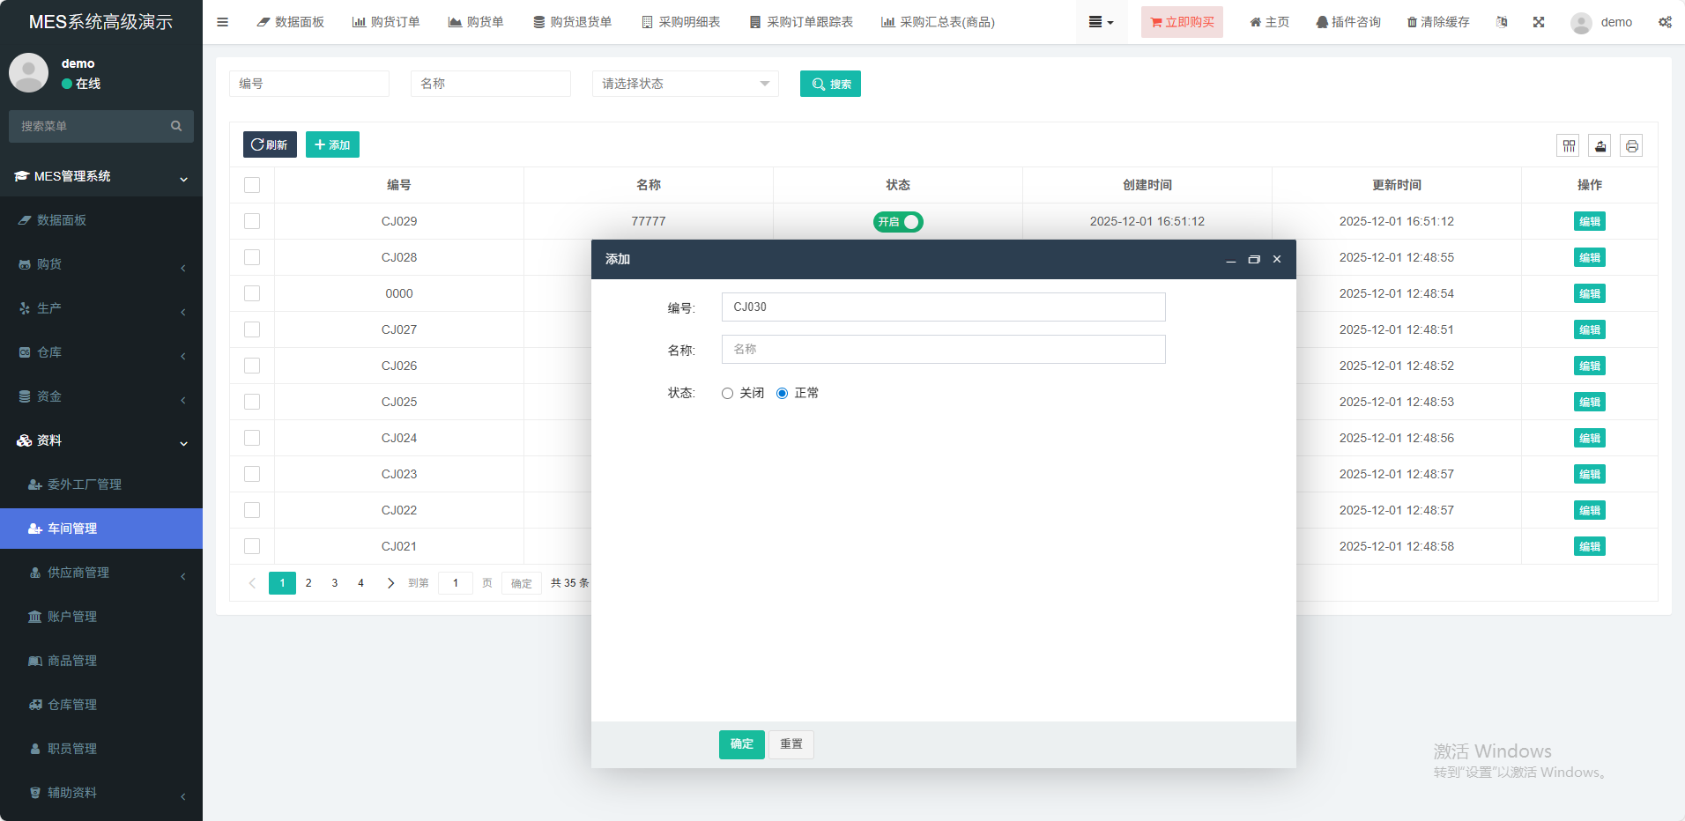Click the column filter grid icon
The width and height of the screenshot is (1685, 821).
1569,146
